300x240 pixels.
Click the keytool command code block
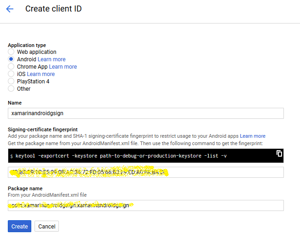[138, 156]
